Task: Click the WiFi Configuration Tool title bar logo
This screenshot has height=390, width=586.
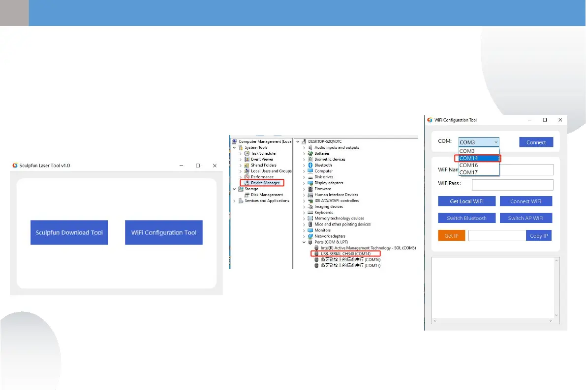Action: tap(430, 120)
